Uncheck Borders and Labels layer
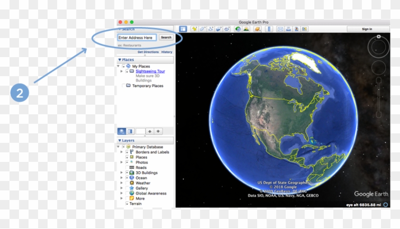The height and width of the screenshot is (229, 400). 127,152
